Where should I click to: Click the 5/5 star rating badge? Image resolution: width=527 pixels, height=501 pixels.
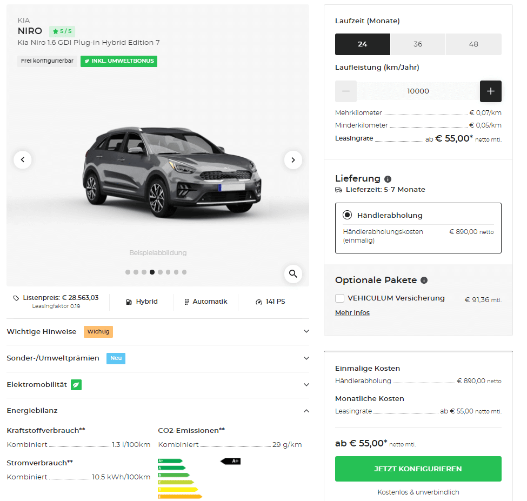62,31
